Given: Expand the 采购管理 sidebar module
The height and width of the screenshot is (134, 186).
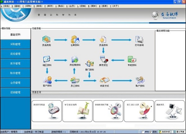Looking at the screenshot, I should tap(15, 44).
